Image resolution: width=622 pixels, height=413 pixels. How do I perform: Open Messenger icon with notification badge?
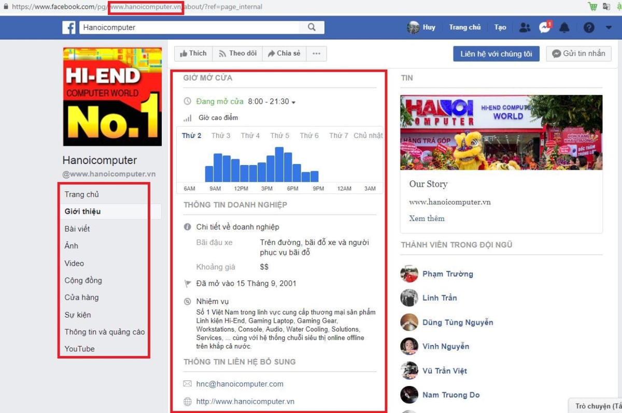(544, 27)
